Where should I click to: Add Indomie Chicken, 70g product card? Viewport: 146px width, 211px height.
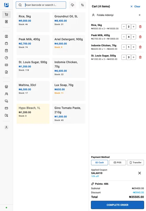(69, 68)
